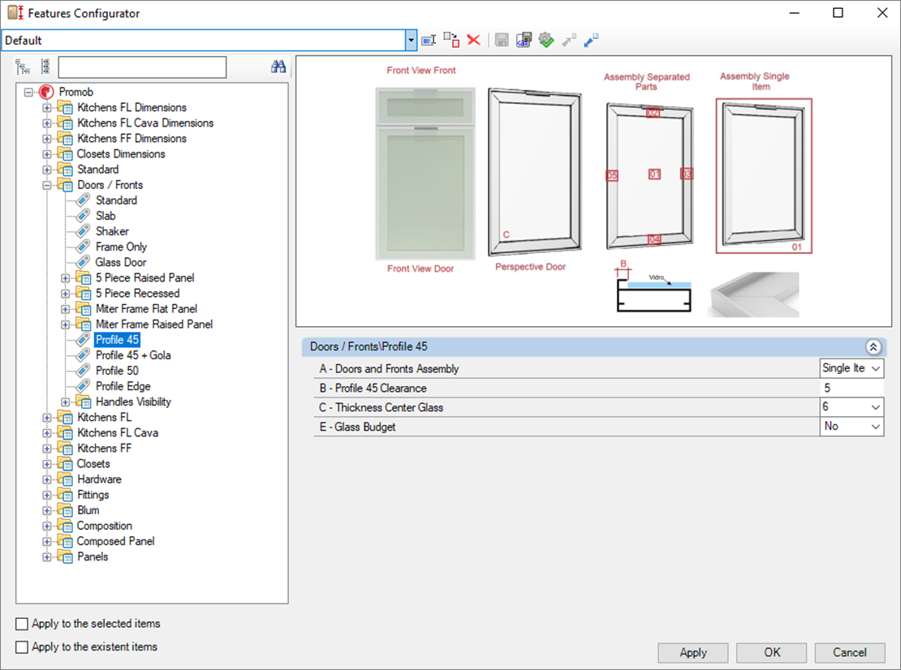Click the gear with green check icon
Viewport: 901px width, 670px height.
546,41
